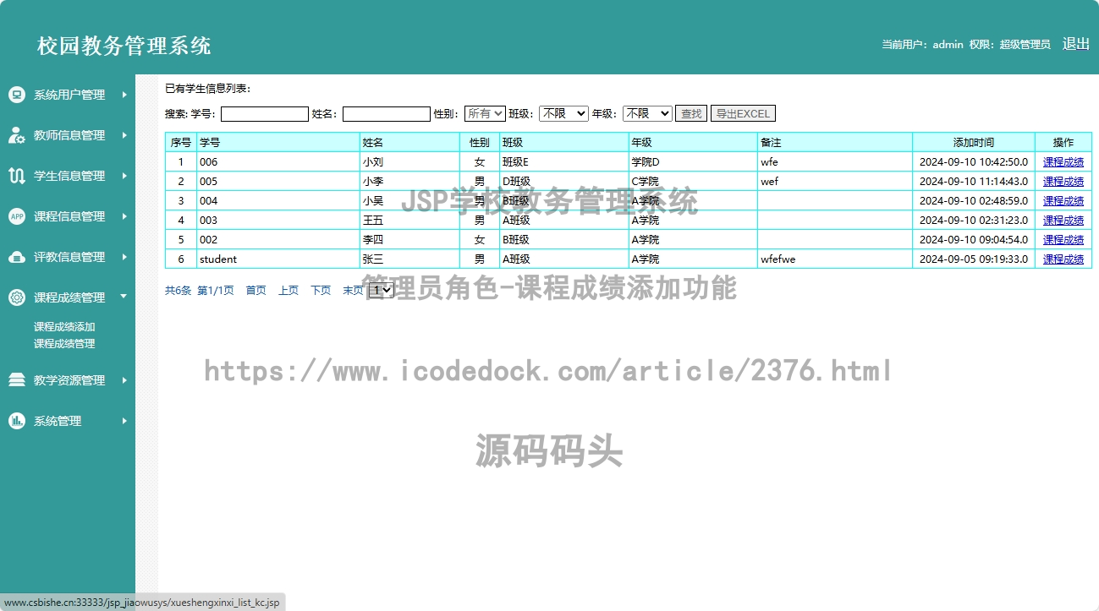
Task: Open 系统用户管理 menu
Action: pyautogui.click(x=68, y=95)
